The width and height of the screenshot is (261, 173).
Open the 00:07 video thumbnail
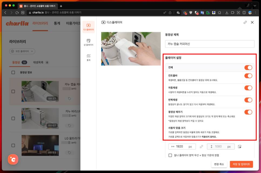40,118
